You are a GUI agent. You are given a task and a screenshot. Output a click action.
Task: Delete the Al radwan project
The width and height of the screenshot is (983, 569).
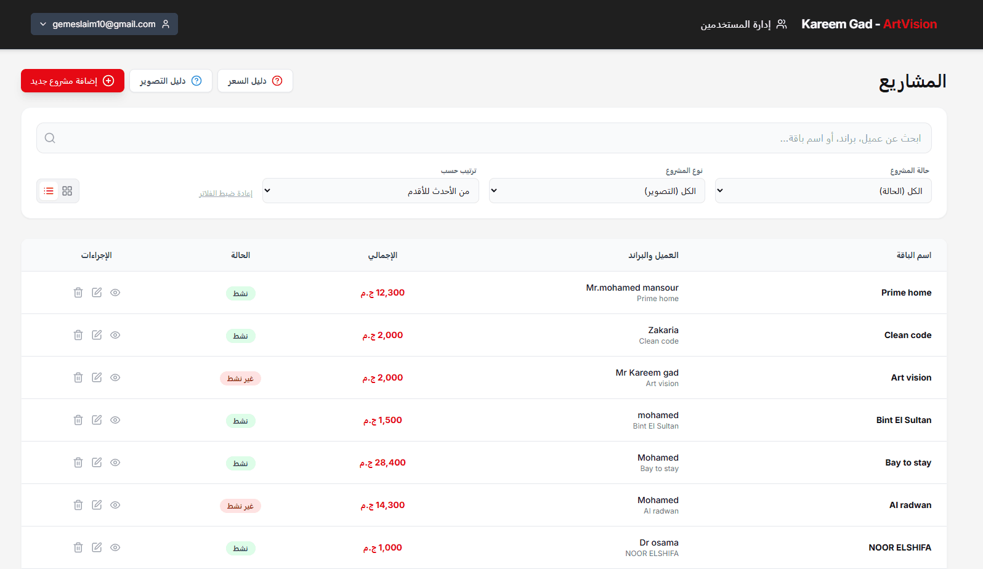point(78,505)
